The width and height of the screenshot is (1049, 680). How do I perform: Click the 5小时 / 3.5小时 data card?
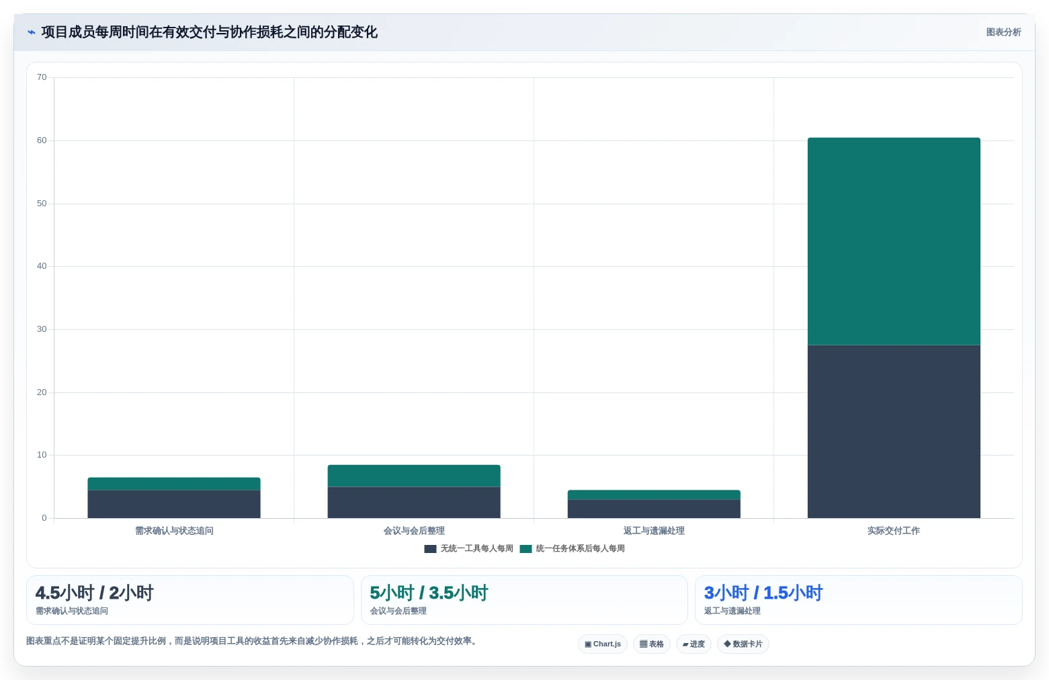coord(524,600)
